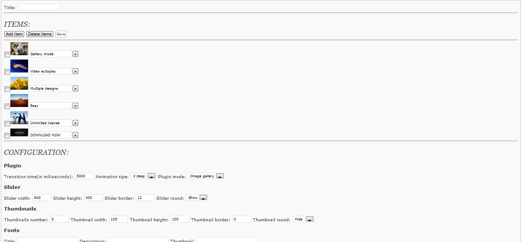The width and height of the screenshot is (522, 242).
Task: Click the Fonts section label
Action: 12,230
